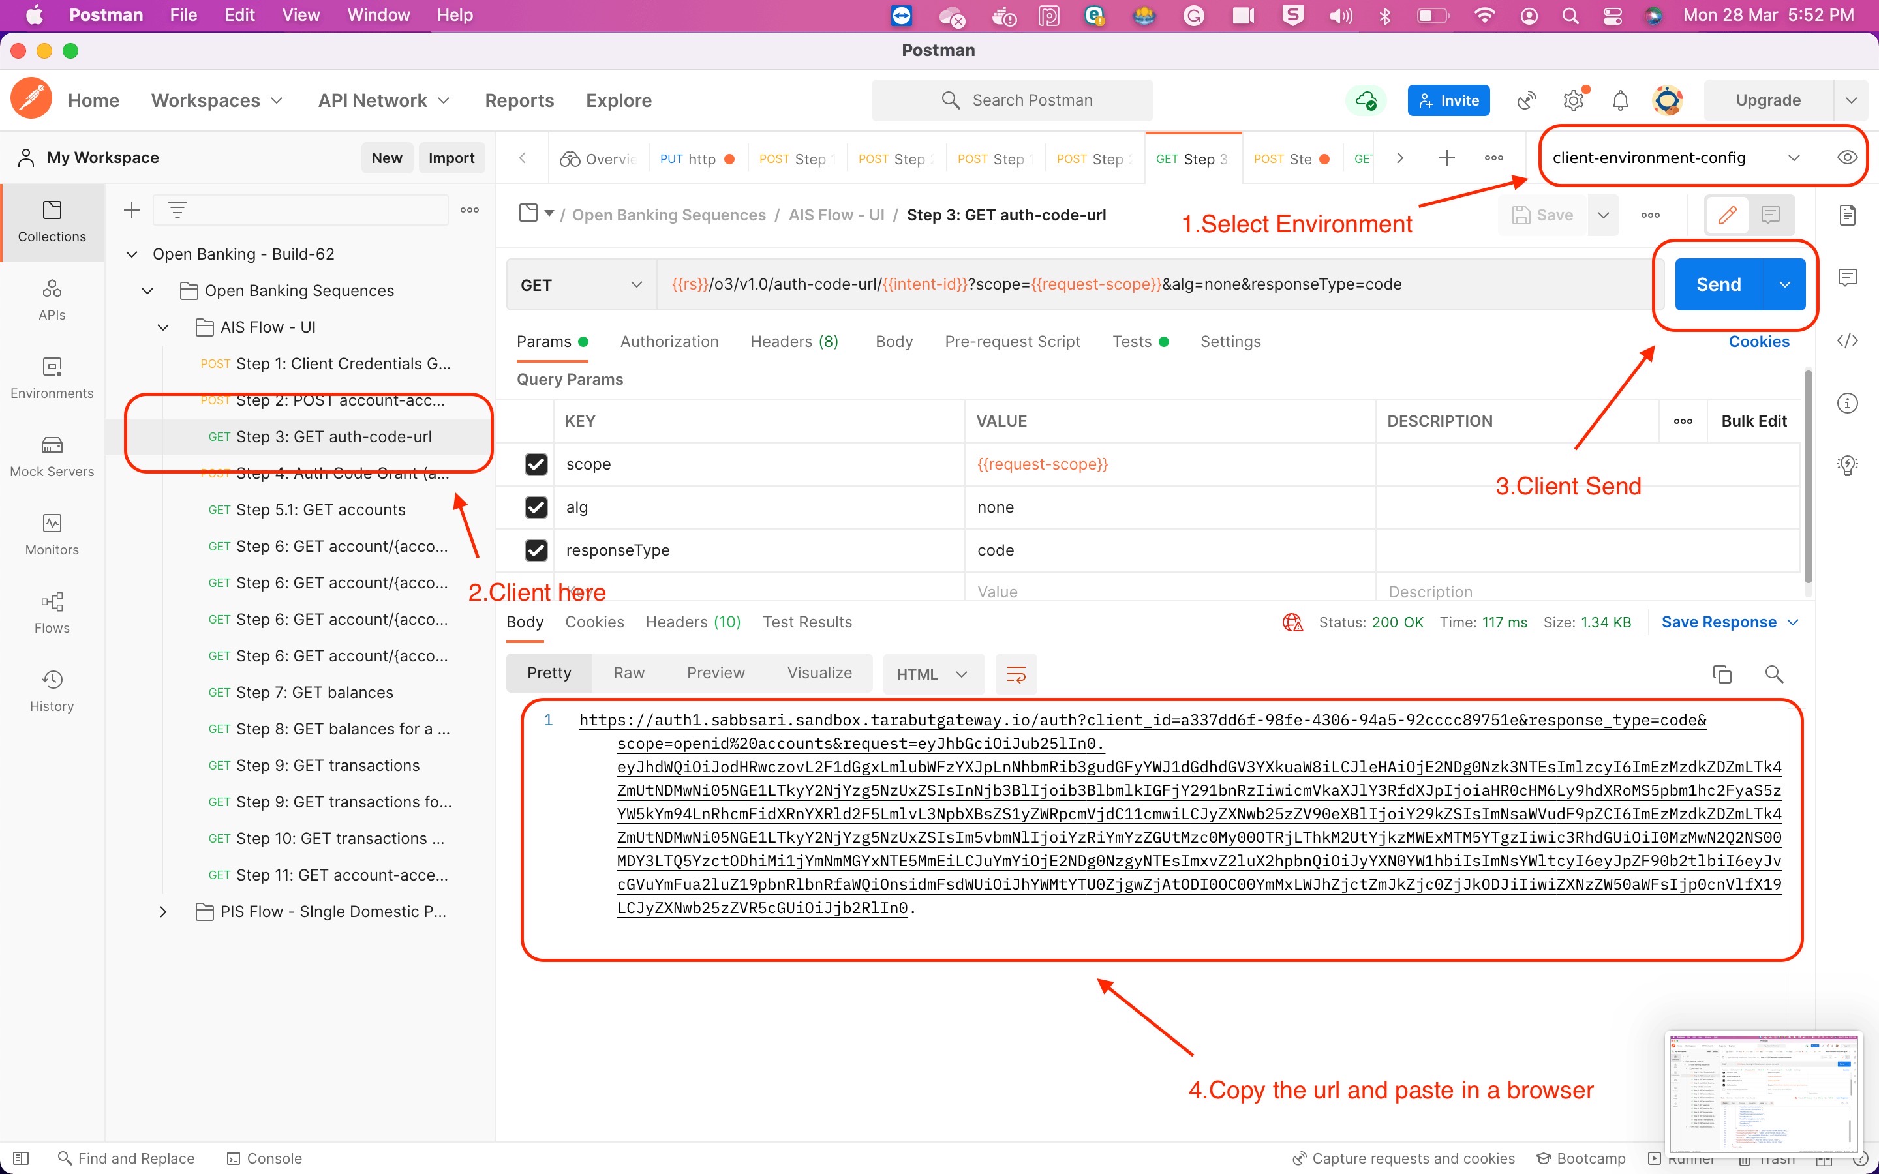Open the request info icon
Image resolution: width=1879 pixels, height=1174 pixels.
[x=1848, y=403]
